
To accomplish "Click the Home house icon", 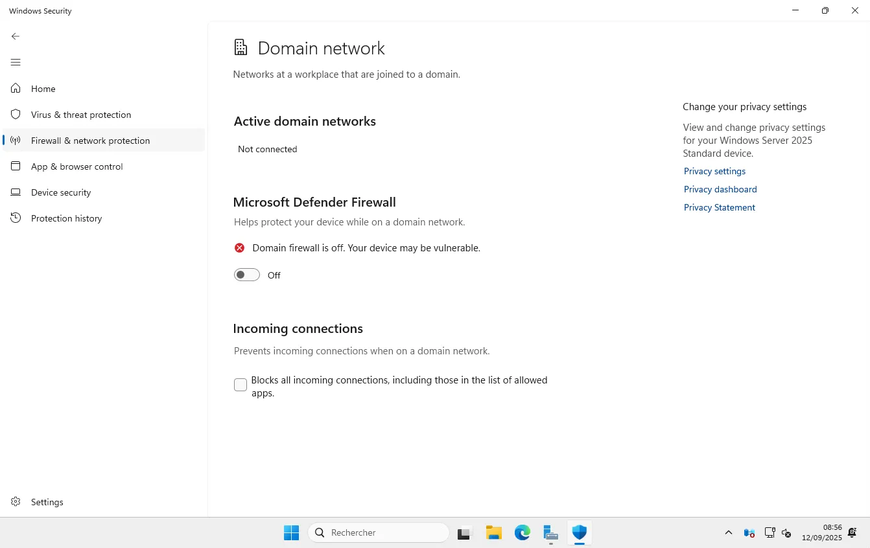I will point(16,89).
